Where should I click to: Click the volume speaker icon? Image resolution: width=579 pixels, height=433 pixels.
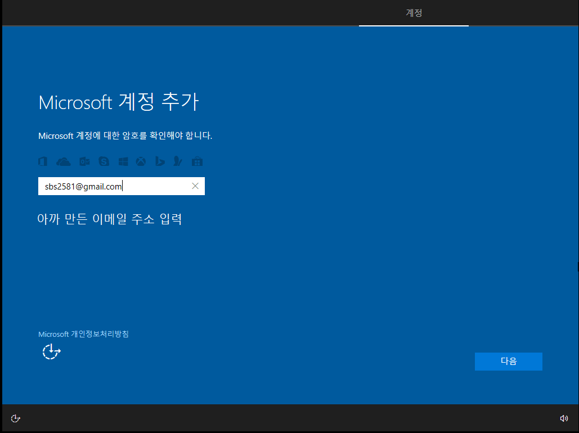point(564,418)
